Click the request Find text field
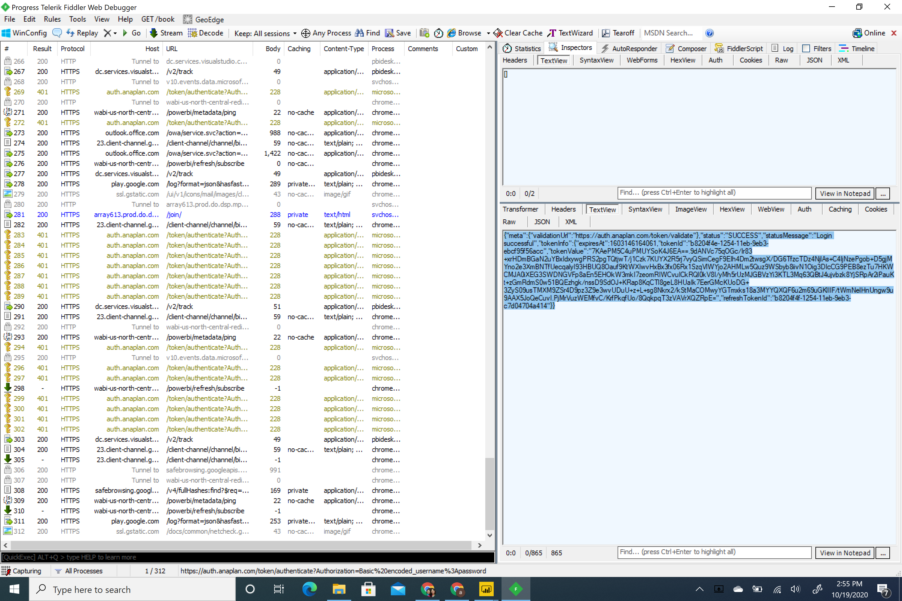Viewport: 902px width, 601px height. coord(714,193)
